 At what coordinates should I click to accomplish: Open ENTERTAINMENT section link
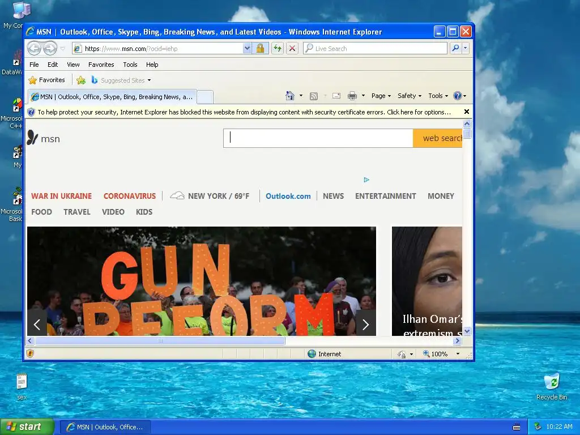click(385, 196)
